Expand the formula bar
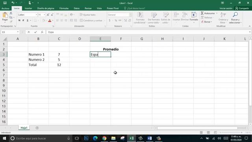The image size is (252, 142). click(x=250, y=32)
